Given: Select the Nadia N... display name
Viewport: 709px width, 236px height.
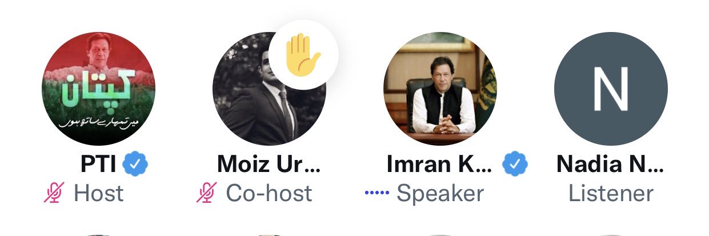Looking at the screenshot, I should pos(611,165).
